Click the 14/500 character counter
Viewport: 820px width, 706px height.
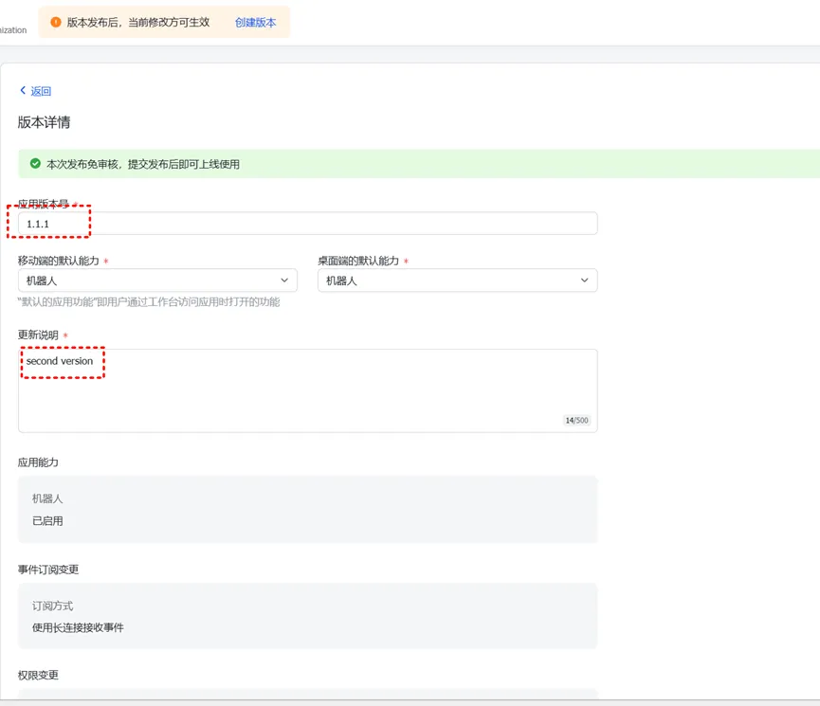(576, 420)
